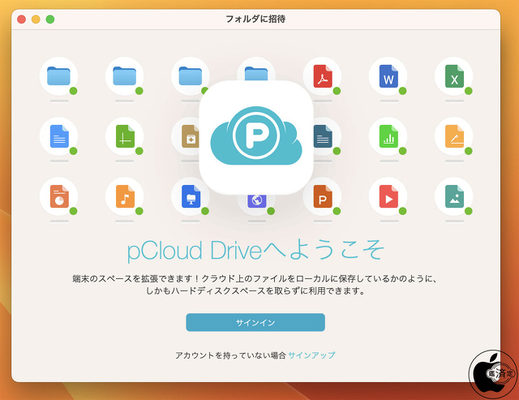Select the leftmost folder icon in top row

pos(58,76)
